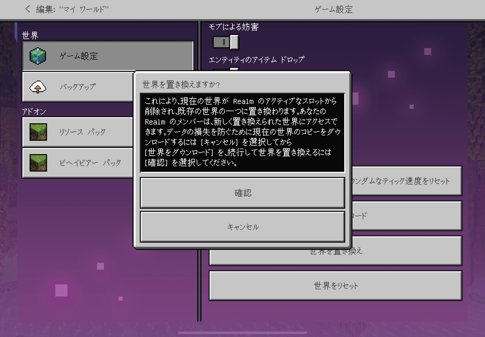Open the バックアップ tab
The height and width of the screenshot is (337, 485).
tap(78, 87)
